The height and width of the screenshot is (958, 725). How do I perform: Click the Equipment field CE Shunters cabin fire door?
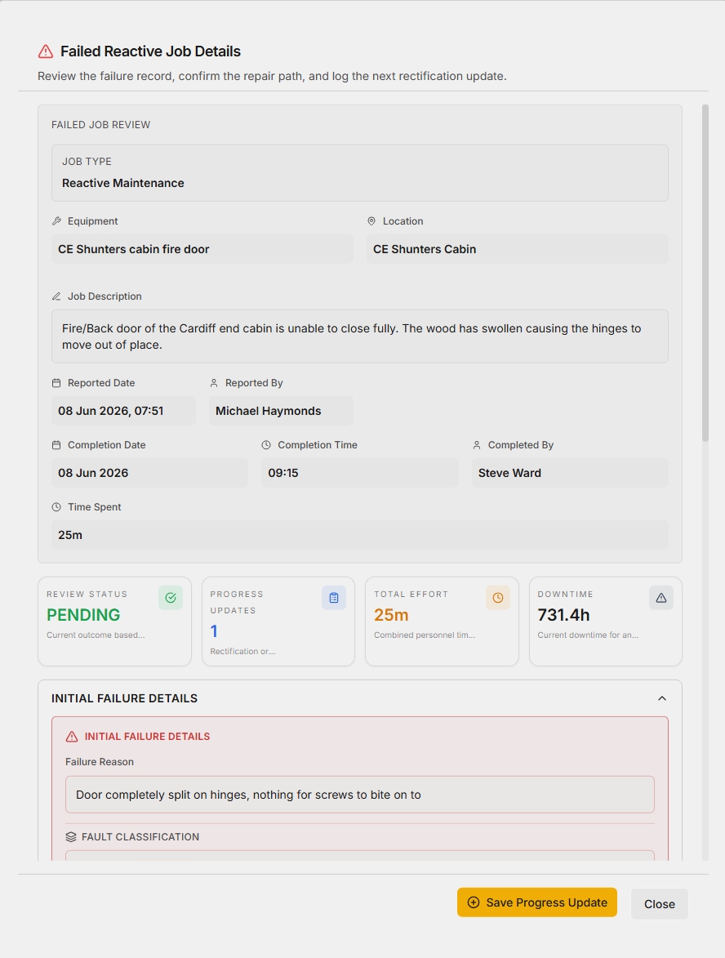tap(202, 249)
